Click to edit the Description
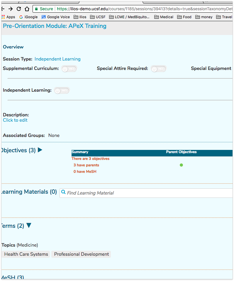 click(x=15, y=120)
